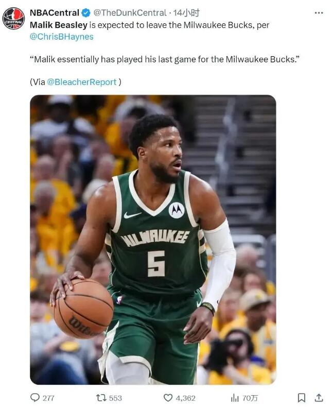Open the Malik Beasley photo
This screenshot has height=407, width=334.
pyautogui.click(x=153, y=240)
